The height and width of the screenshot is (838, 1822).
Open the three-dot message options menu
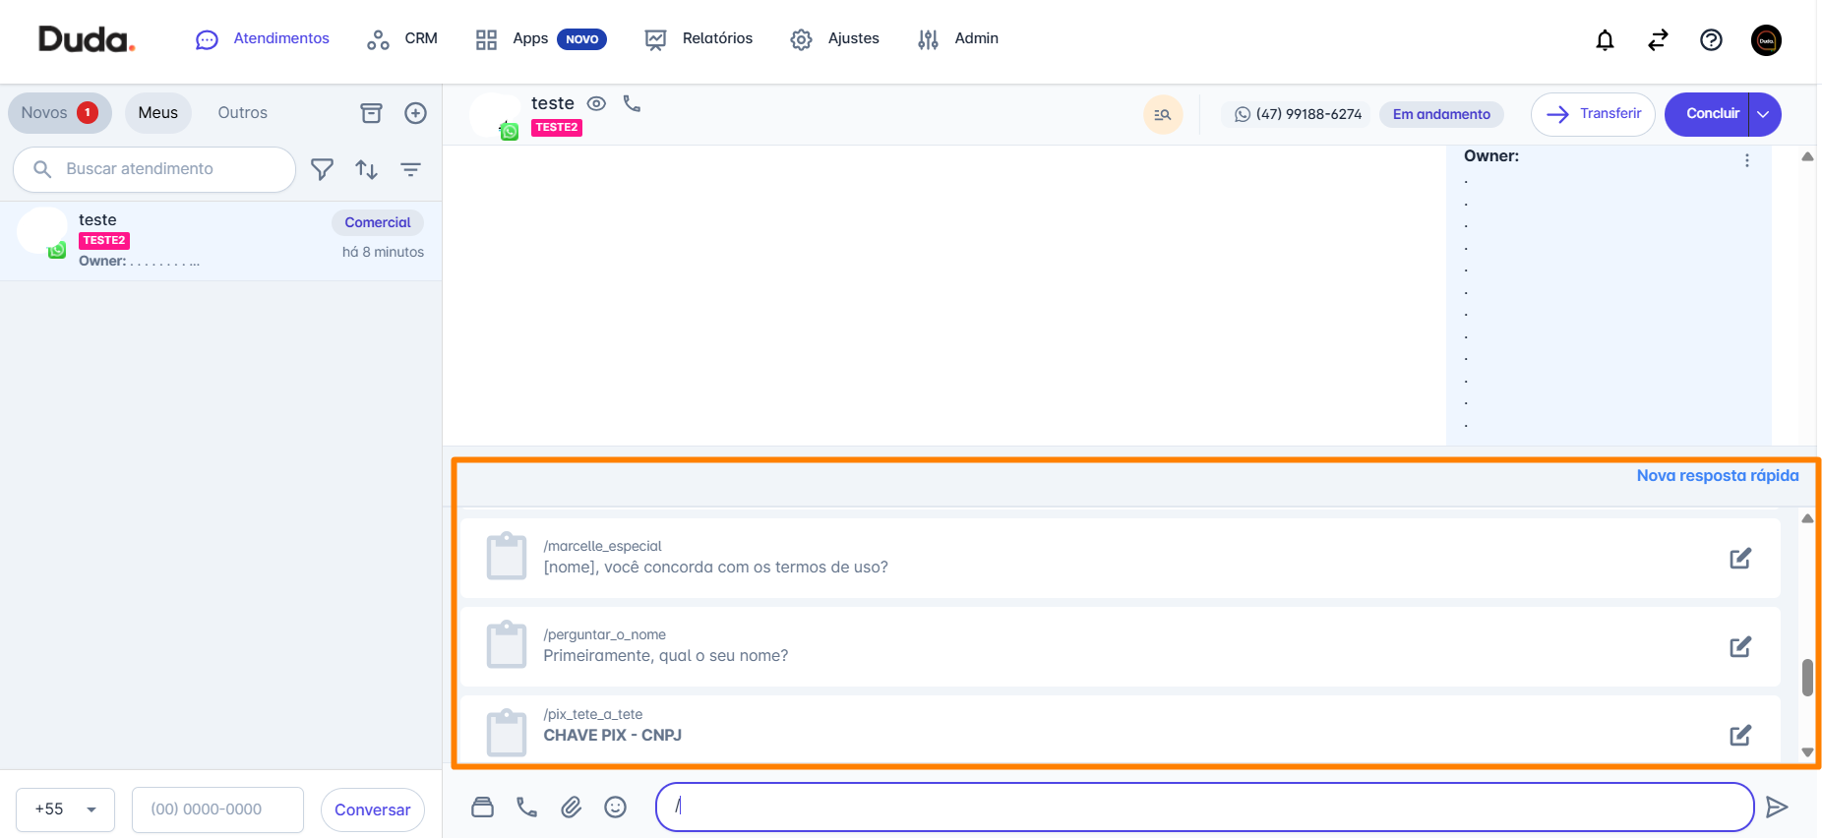(1747, 160)
